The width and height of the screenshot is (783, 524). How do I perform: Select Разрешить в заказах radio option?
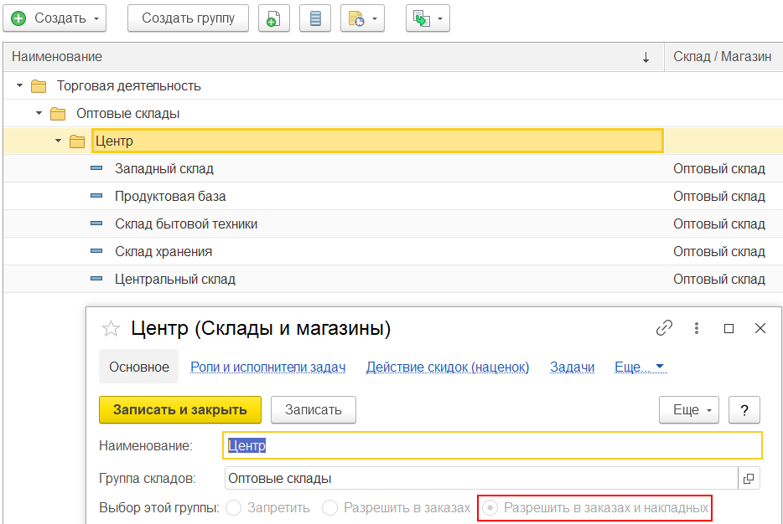330,507
